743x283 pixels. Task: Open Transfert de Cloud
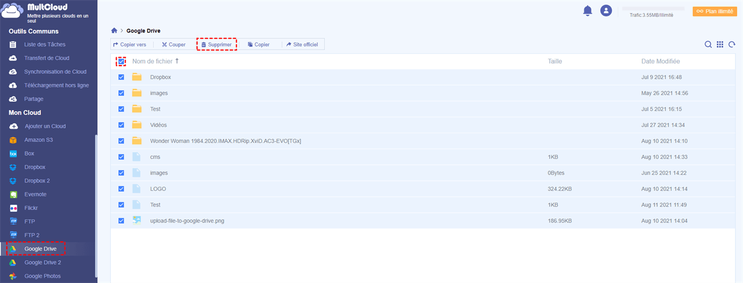(47, 58)
